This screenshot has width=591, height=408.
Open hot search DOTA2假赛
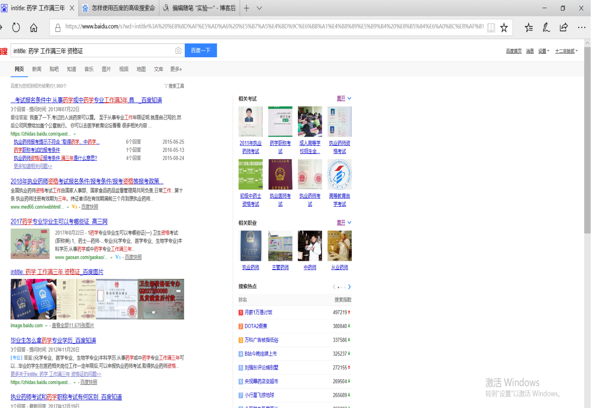256,326
